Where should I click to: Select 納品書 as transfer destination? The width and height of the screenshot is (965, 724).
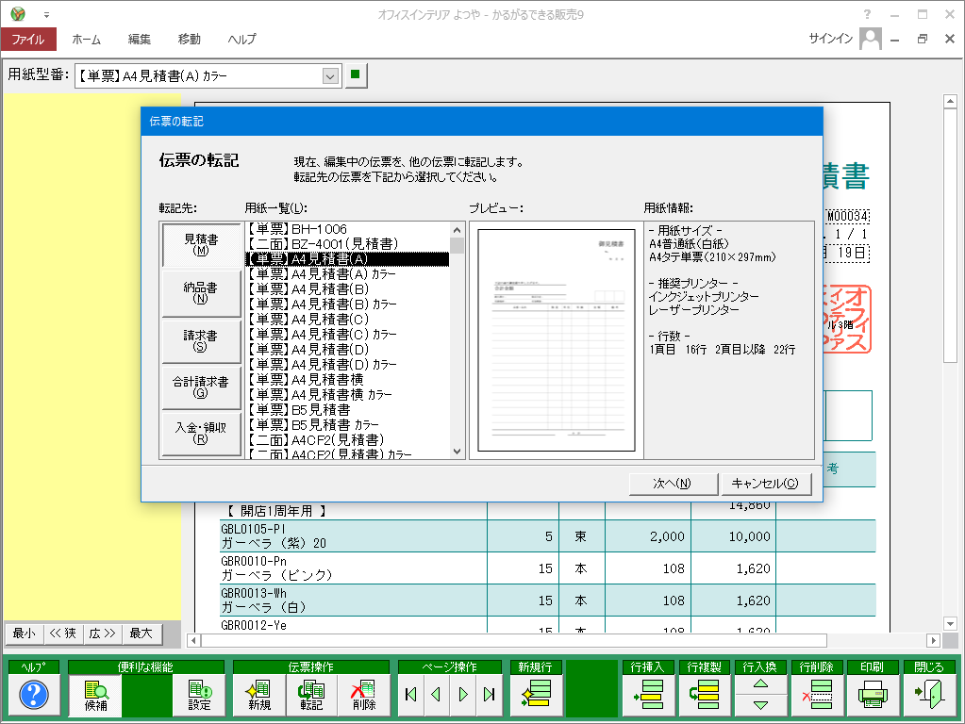point(201,293)
